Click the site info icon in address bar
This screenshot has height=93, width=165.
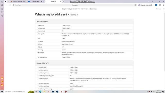(14, 5)
